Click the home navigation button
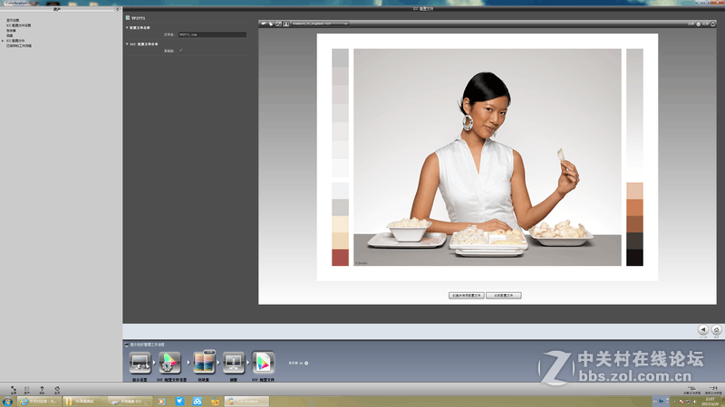Screen dimensions: 725x407 pyautogui.click(x=716, y=329)
